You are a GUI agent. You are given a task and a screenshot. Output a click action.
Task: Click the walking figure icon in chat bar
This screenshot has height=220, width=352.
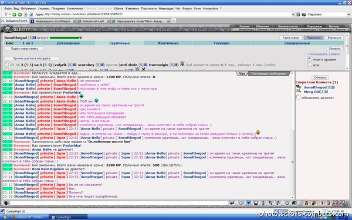point(263,203)
